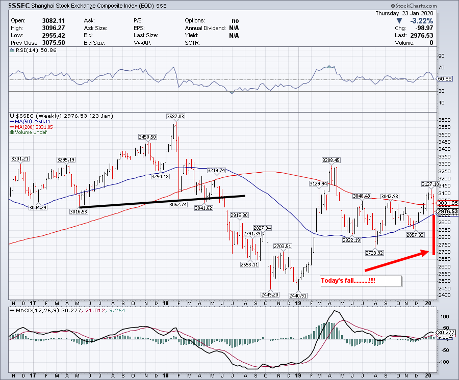
Task: Click the -100 level on the MACD axis
Action: pos(443,362)
